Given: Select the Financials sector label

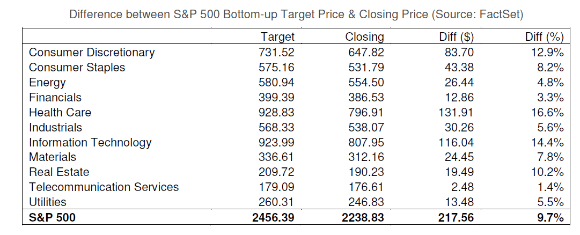Looking at the screenshot, I should tap(55, 97).
